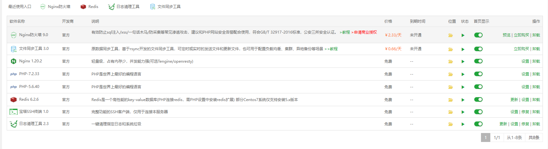Click pagination page 1 button
The height and width of the screenshot is (149, 548).
(x=485, y=137)
